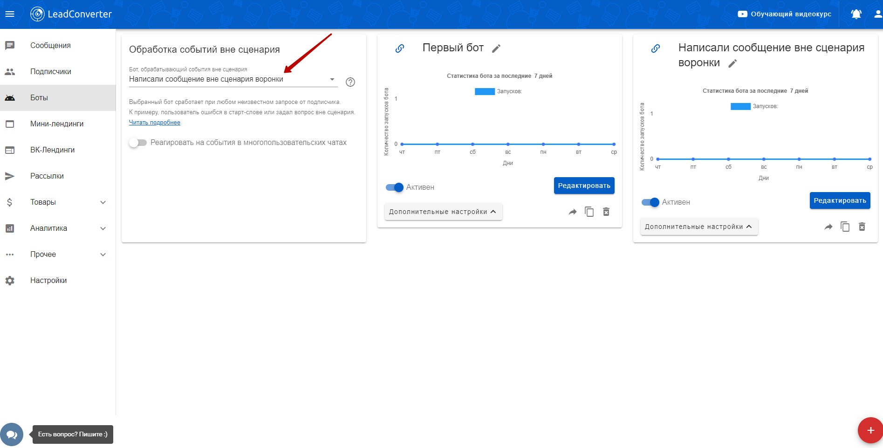
Task: Open help question mark icon
Action: pyautogui.click(x=350, y=82)
